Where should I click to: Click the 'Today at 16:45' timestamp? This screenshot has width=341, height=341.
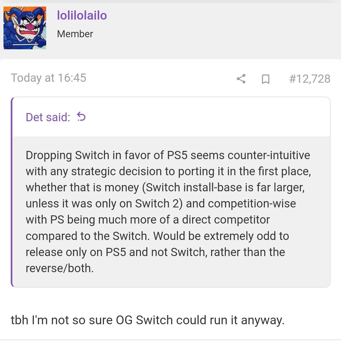coord(48,78)
